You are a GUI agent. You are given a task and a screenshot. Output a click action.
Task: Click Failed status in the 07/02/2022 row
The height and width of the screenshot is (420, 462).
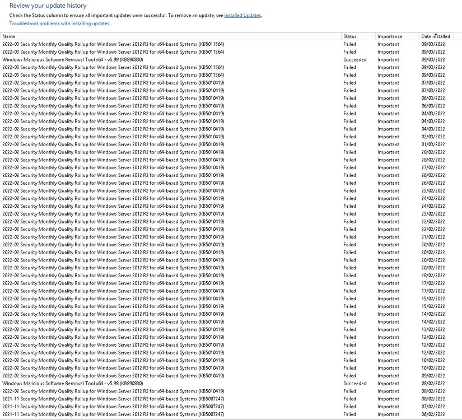pyautogui.click(x=350, y=407)
